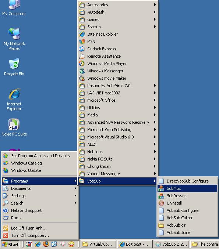Launch SubResync from the VobSub submenu
Image resolution: width=219 pixels, height=249 pixels.
tap(187, 196)
